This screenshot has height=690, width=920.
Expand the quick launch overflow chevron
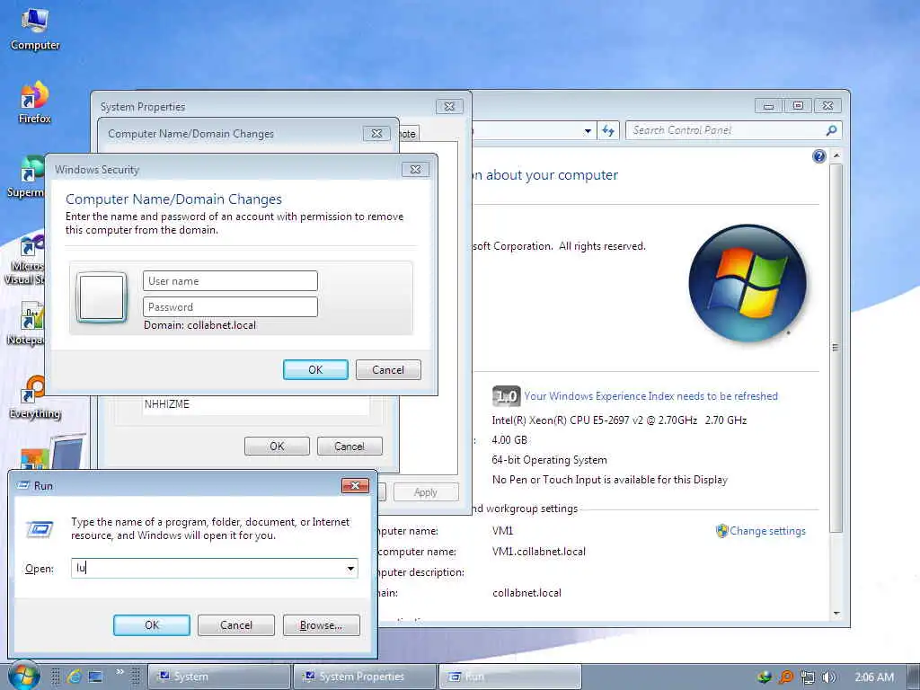tap(120, 672)
